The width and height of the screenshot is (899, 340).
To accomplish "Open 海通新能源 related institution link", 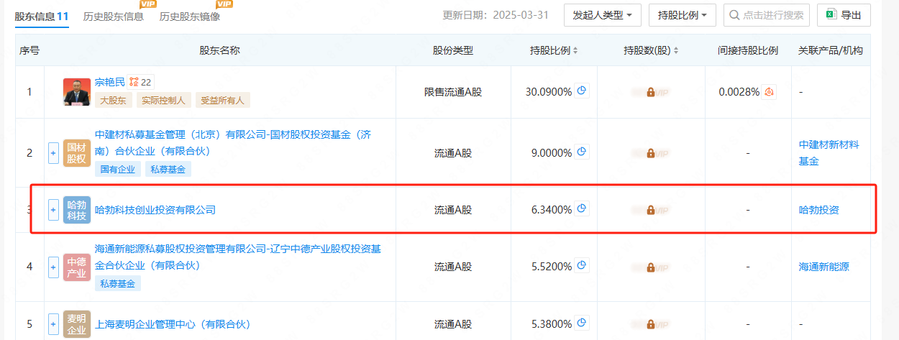I will coord(824,267).
